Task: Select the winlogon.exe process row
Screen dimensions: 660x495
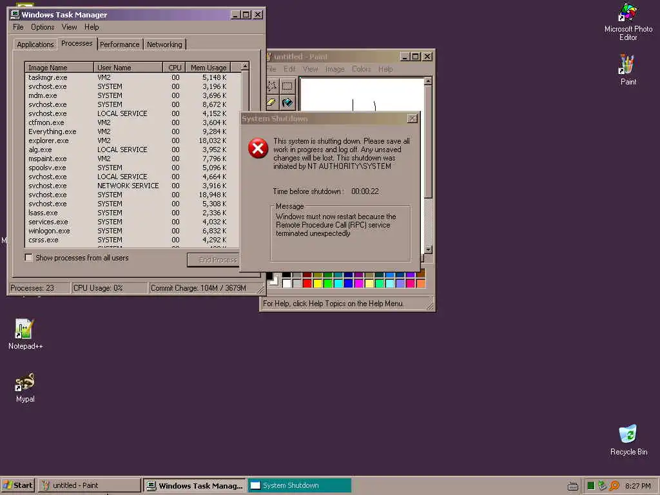Action: tap(133, 231)
